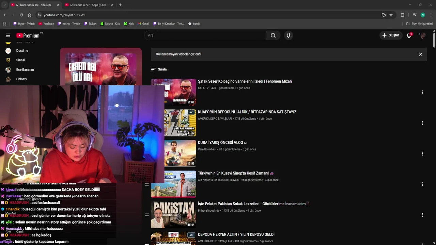Reload the current page

[x=21, y=15]
